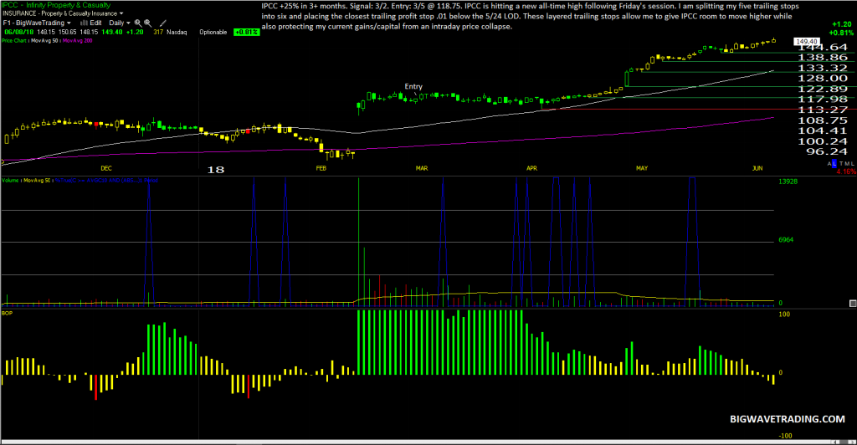The width and height of the screenshot is (857, 445).
Task: Click the chart note text about IPCC trailing stops
Action: [530, 17]
